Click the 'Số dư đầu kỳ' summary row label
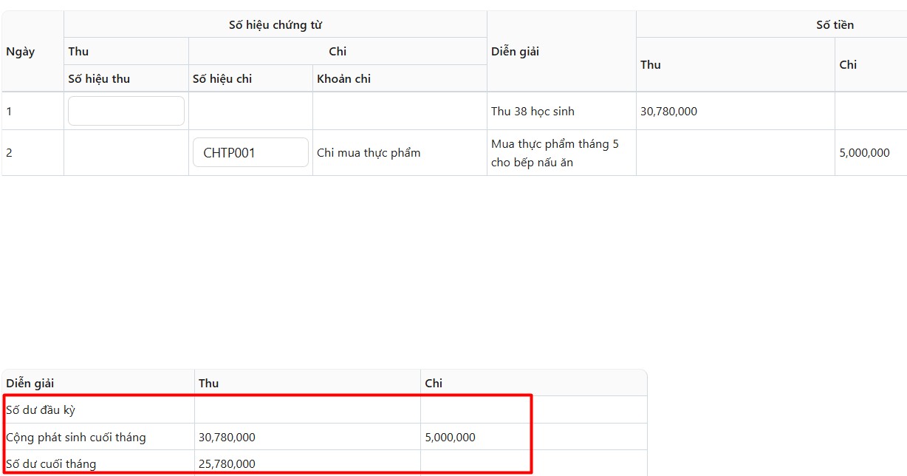This screenshot has width=907, height=476. [x=41, y=409]
